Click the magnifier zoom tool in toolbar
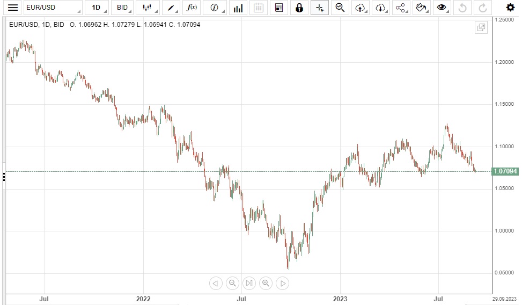 tap(340, 8)
